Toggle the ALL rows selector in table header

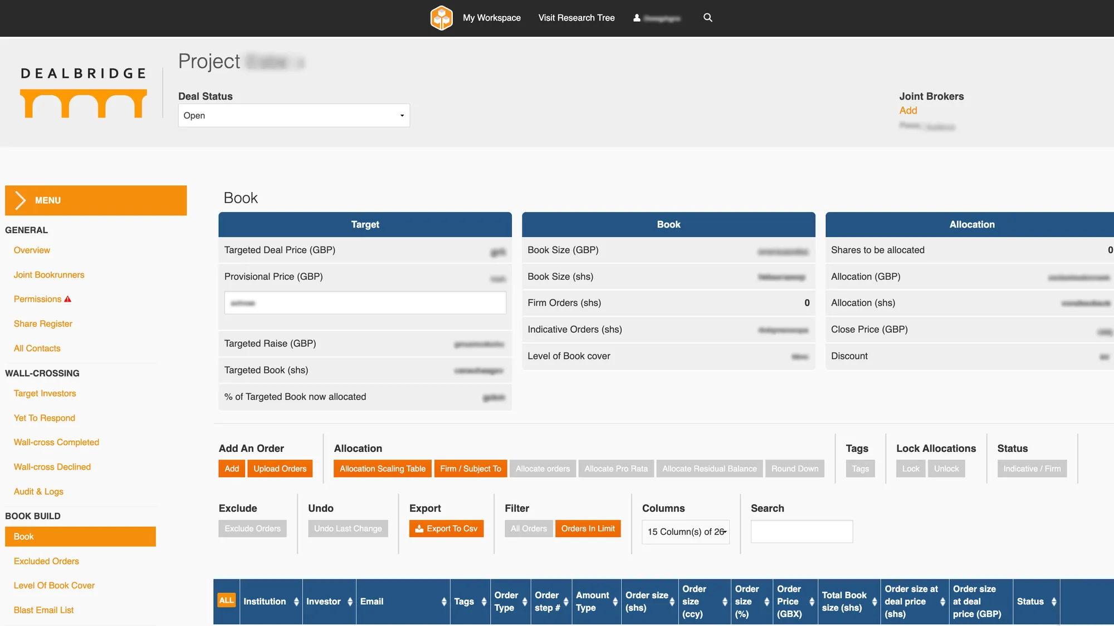(227, 600)
